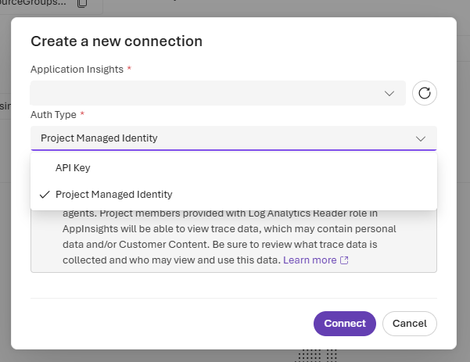Click the Application Insights chevron arrow
Screen dimensions: 470x362
[389, 94]
